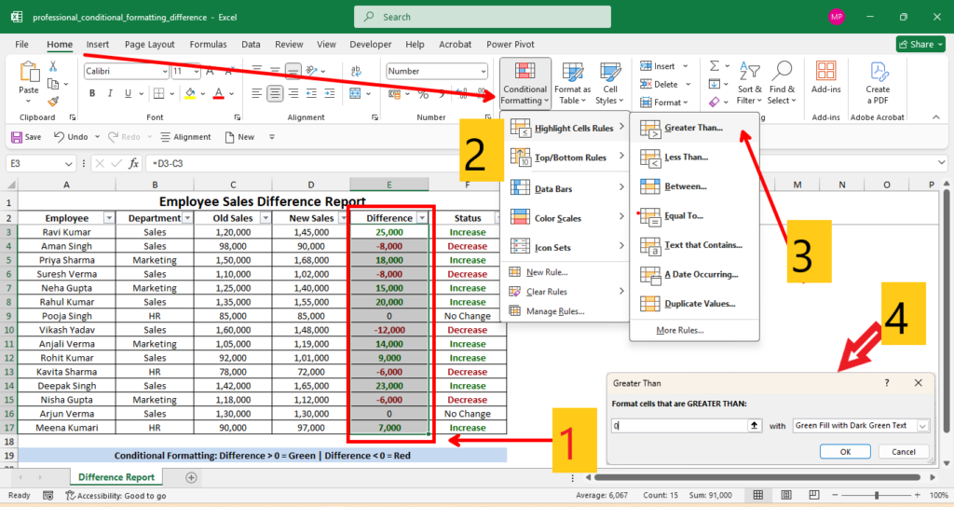Click More Rules... in submenu
Screen dimensions: 954x507
pos(680,330)
